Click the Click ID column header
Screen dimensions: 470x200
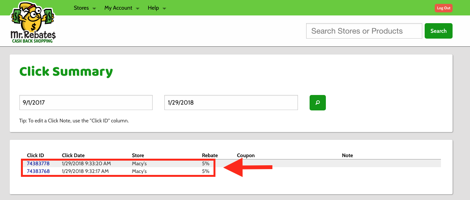tap(35, 155)
